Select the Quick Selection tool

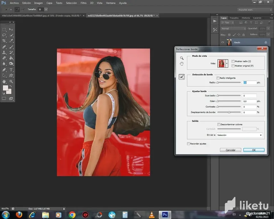11,35
